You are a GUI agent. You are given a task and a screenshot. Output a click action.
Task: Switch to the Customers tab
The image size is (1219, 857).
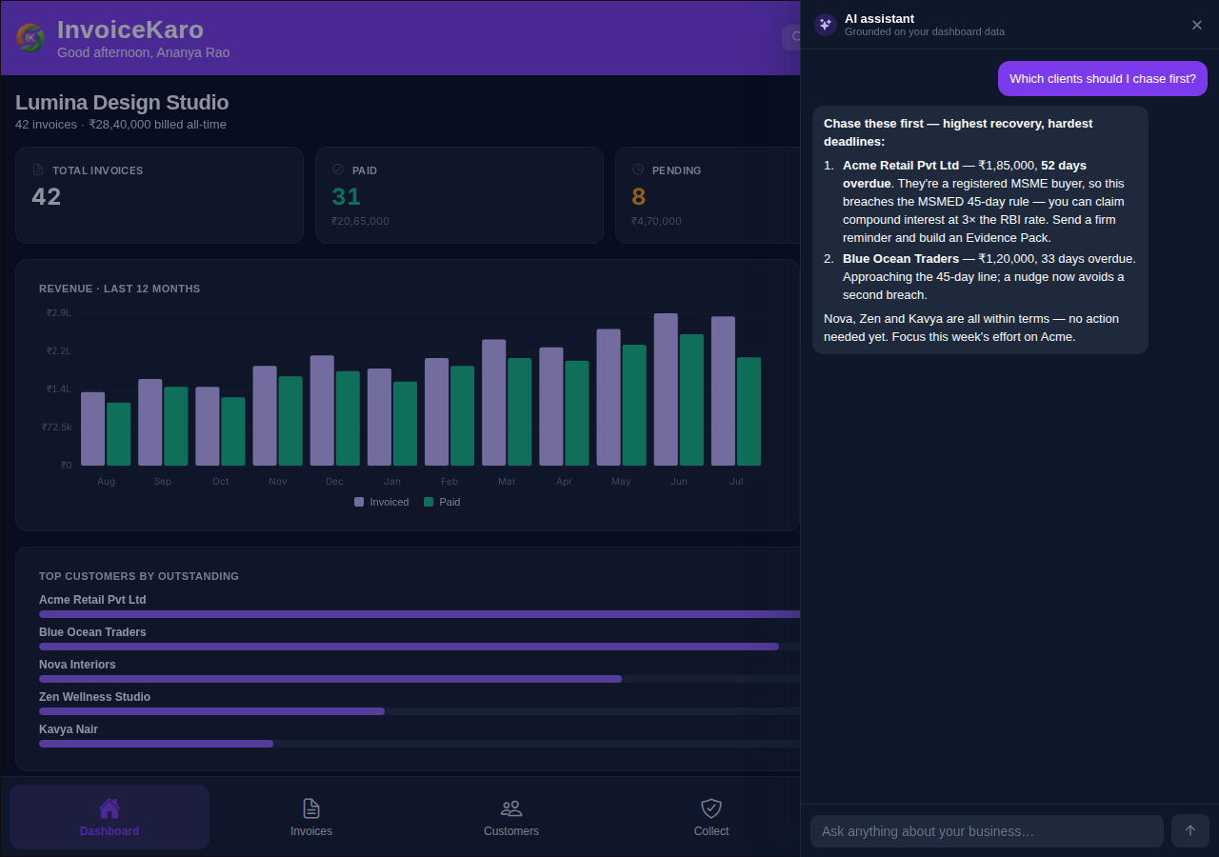[x=511, y=817]
